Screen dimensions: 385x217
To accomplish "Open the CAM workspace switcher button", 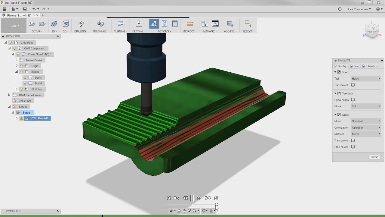I will point(14,26).
